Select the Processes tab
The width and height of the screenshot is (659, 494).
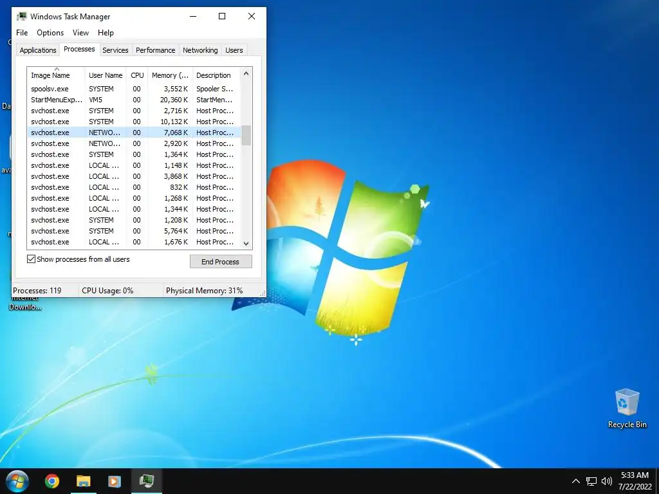pos(79,49)
